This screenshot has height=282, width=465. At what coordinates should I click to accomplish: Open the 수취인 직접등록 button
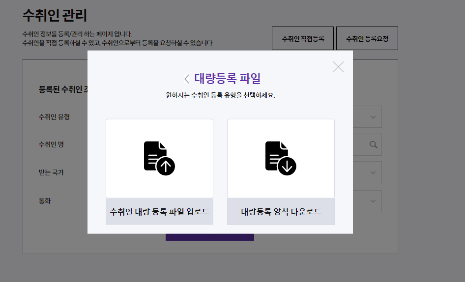click(303, 38)
